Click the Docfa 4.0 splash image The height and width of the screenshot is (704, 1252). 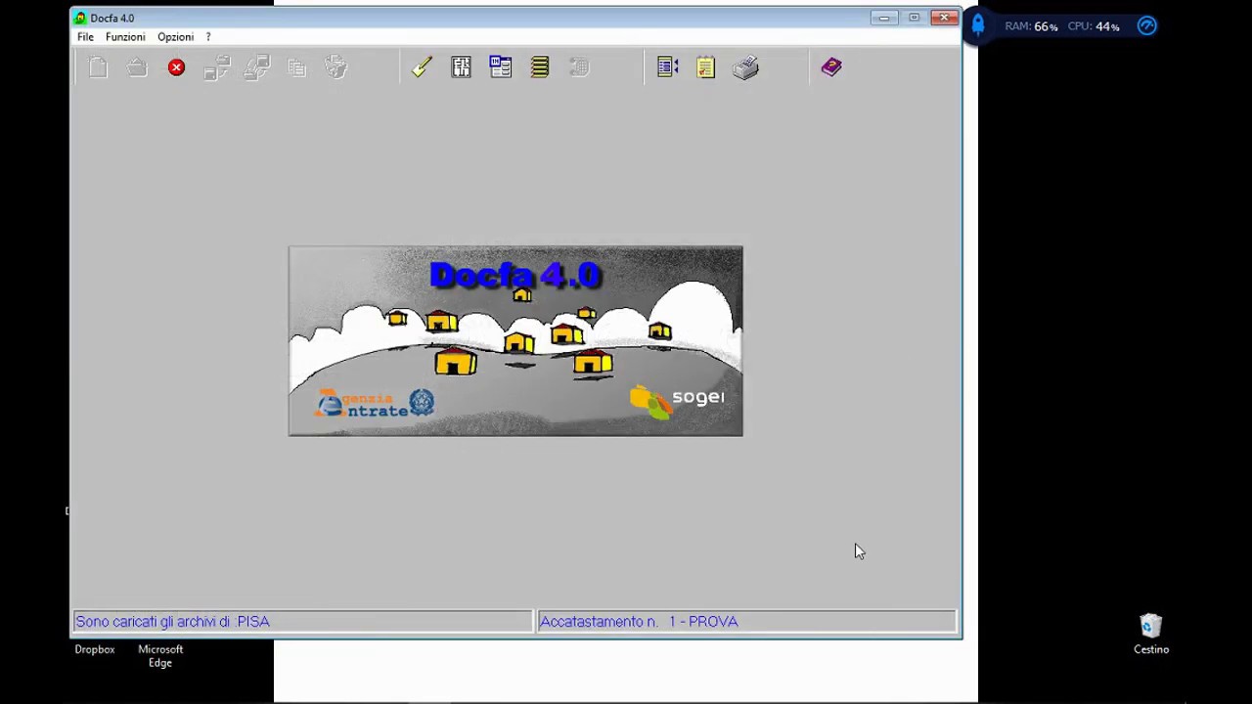click(515, 341)
